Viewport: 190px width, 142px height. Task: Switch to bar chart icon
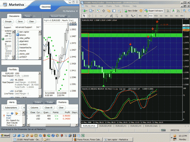click(168, 11)
